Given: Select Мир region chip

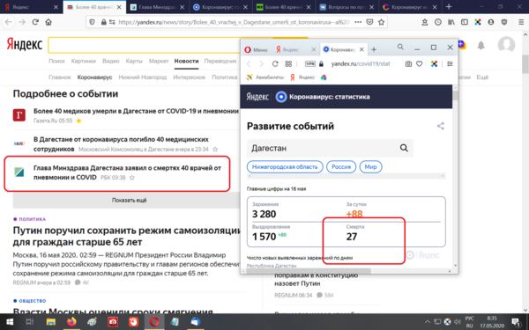Looking at the screenshot, I should point(370,166).
